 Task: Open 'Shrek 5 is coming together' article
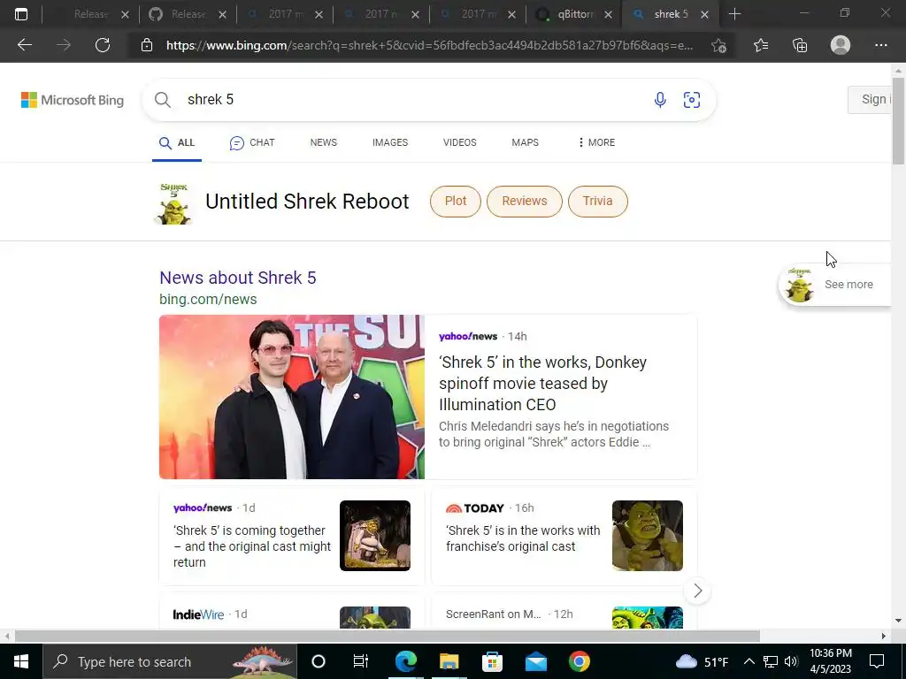[x=252, y=546]
